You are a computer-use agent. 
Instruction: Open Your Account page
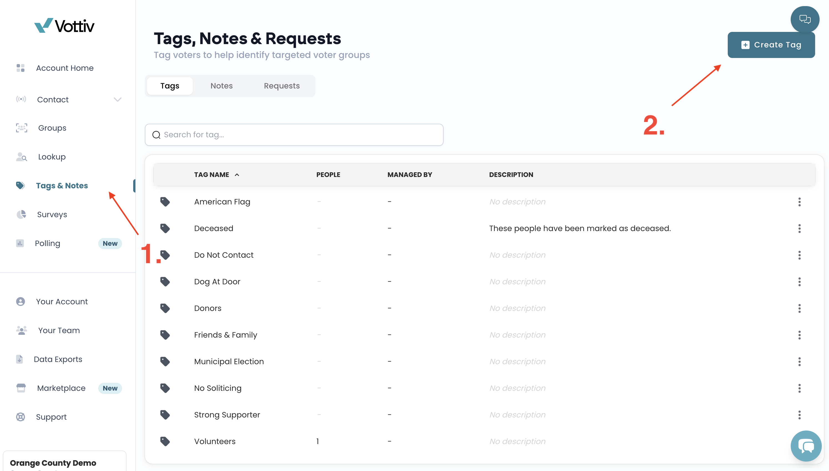(x=62, y=302)
